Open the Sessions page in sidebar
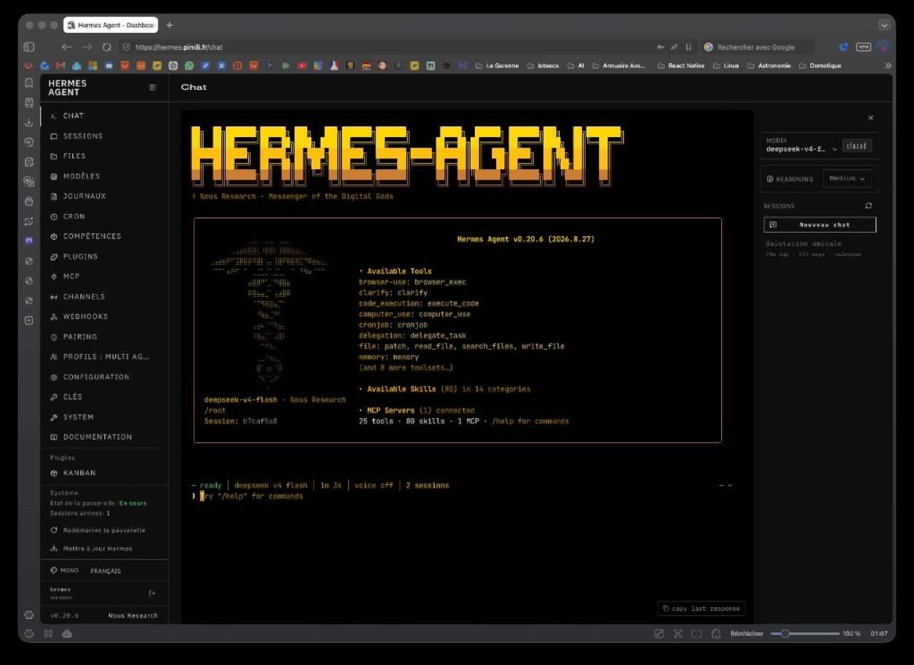Image resolution: width=914 pixels, height=665 pixels. (x=104, y=136)
